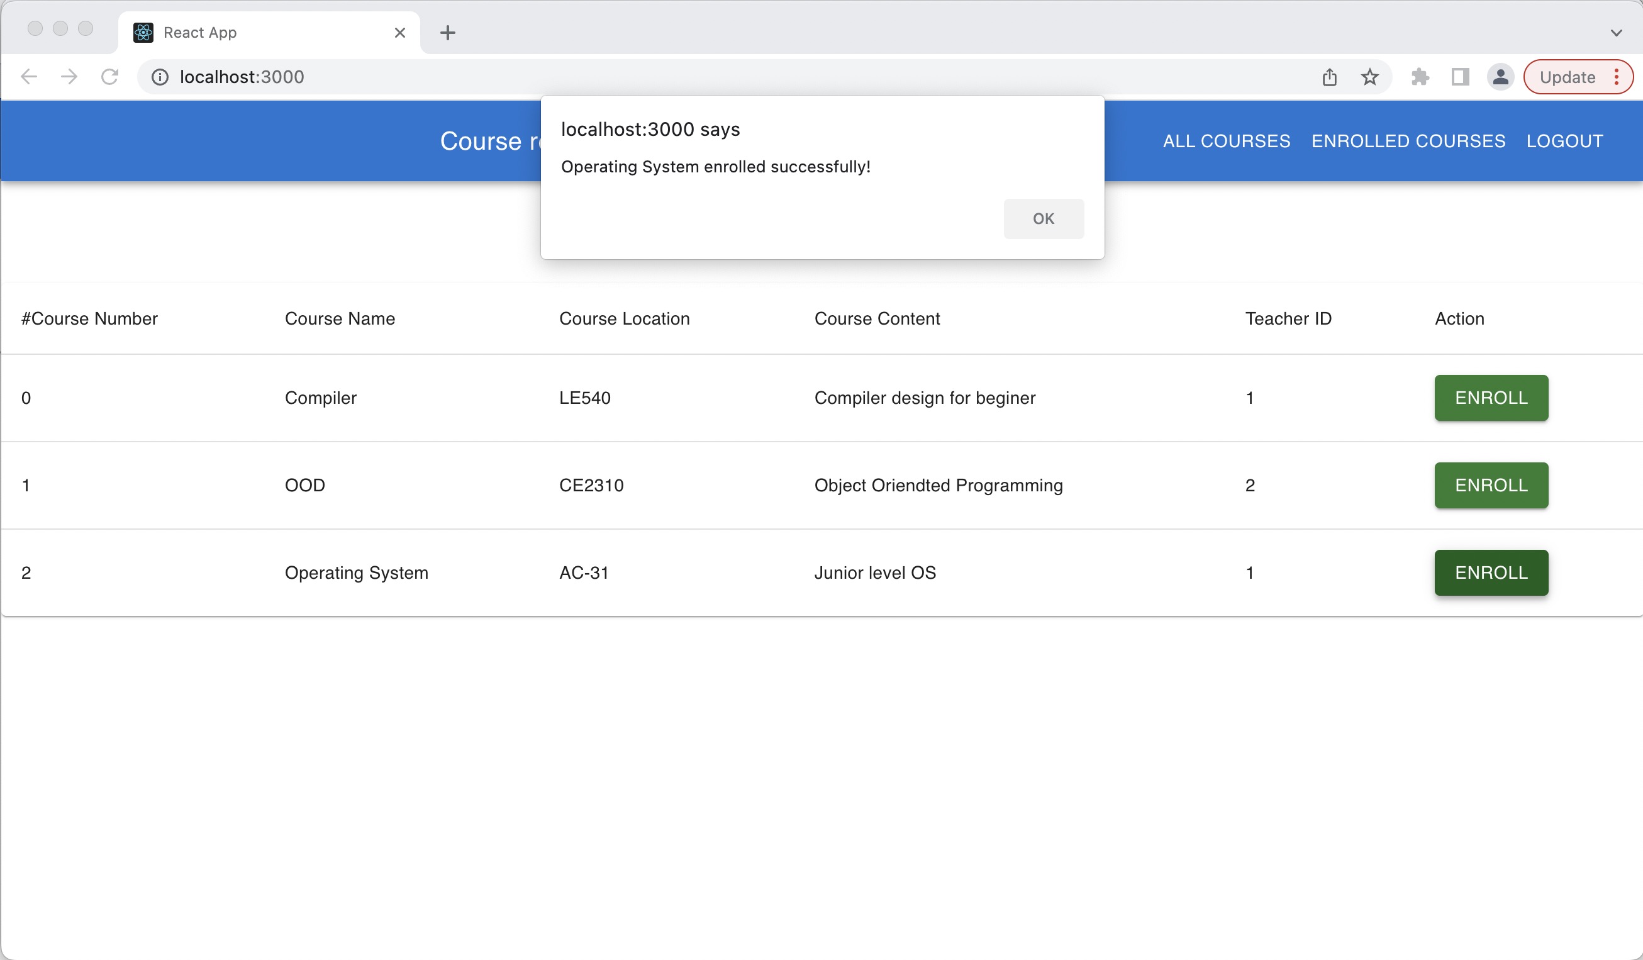
Task: Go to ALL COURSES
Action: (x=1227, y=141)
